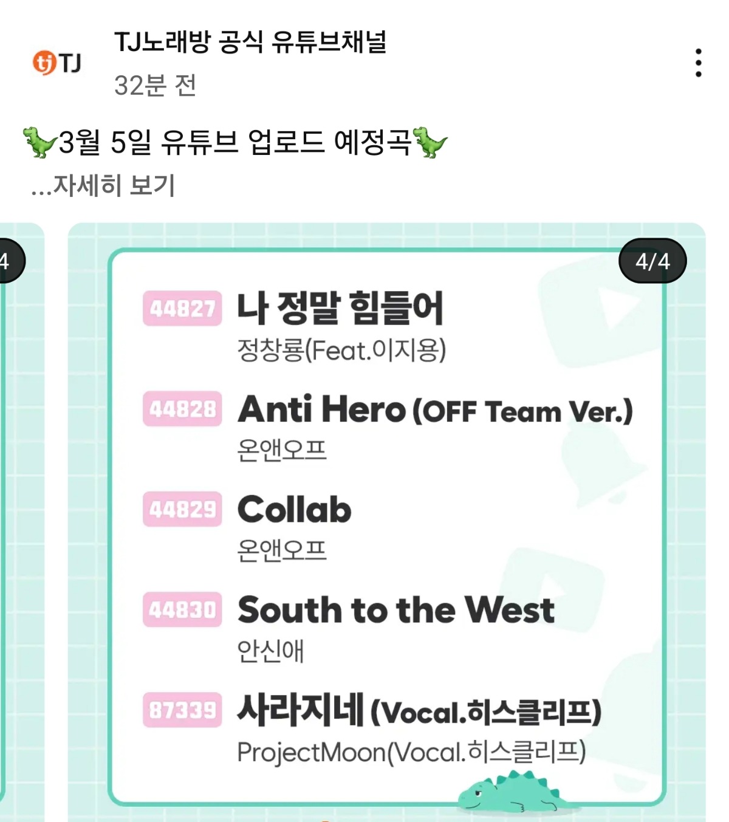This screenshot has height=822, width=729.
Task: Select the Collab song title
Action: coord(294,509)
